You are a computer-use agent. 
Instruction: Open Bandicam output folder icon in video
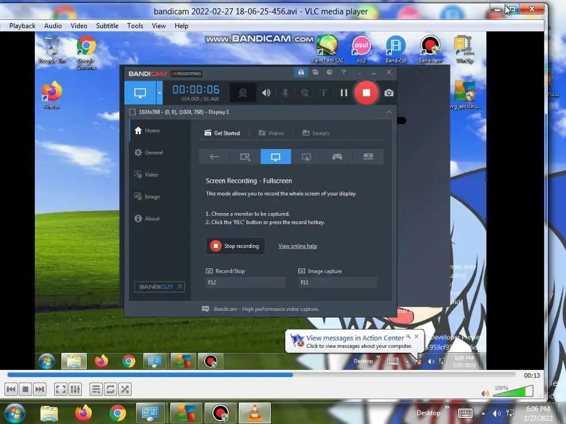click(316, 72)
